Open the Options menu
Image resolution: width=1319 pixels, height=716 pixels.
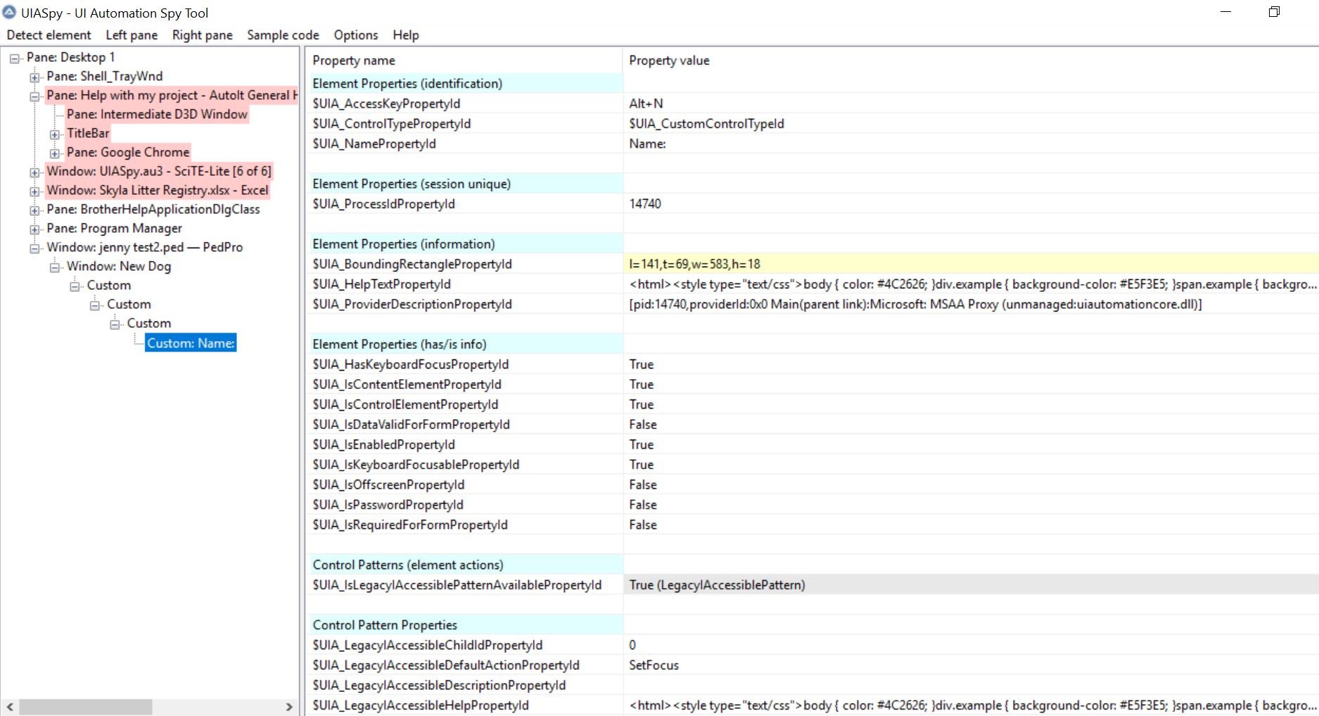(355, 35)
